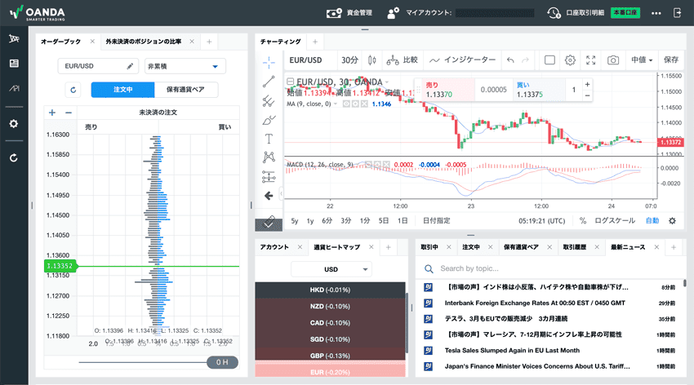Toggle MACD indicator visibility eye

pyautogui.click(x=369, y=165)
